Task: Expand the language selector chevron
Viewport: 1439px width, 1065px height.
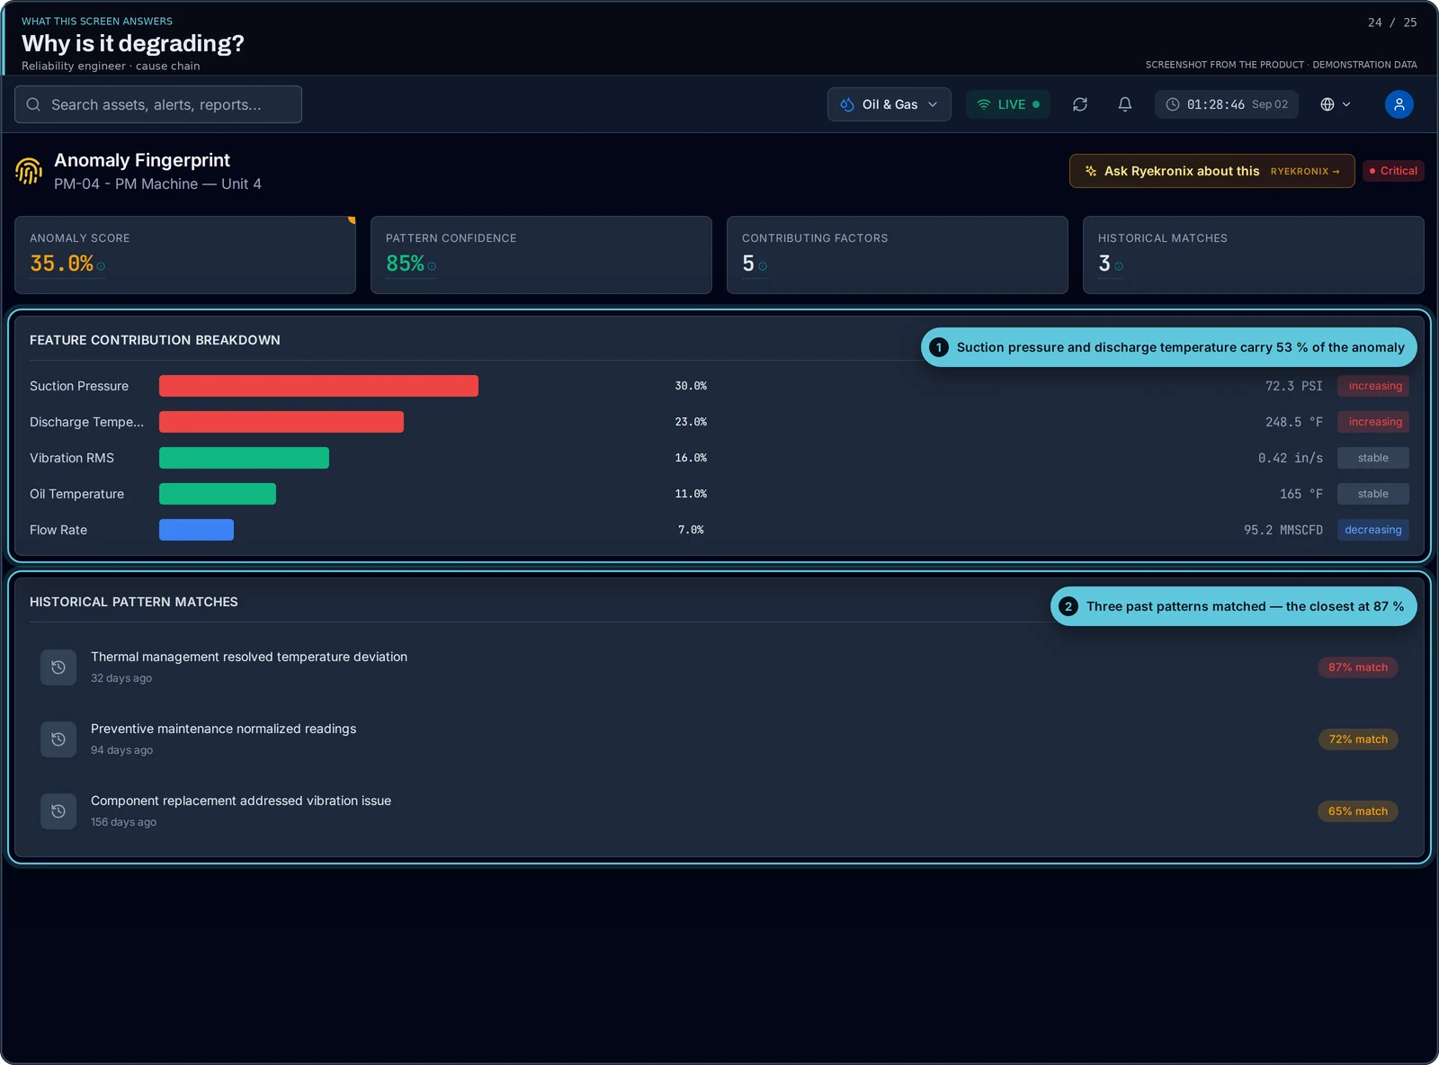Action: pos(1346,104)
